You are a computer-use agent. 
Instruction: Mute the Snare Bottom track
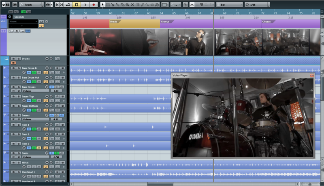click(13, 106)
